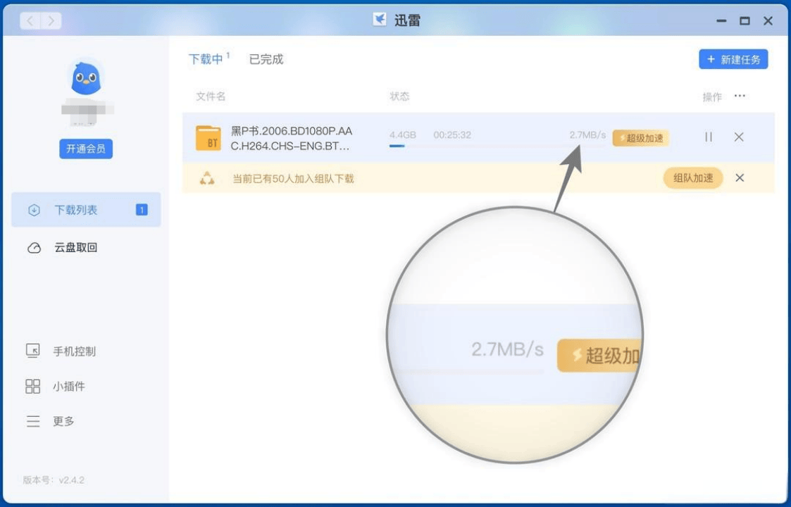The image size is (791, 507).
Task: Close the 迅雷 window
Action: [768, 20]
